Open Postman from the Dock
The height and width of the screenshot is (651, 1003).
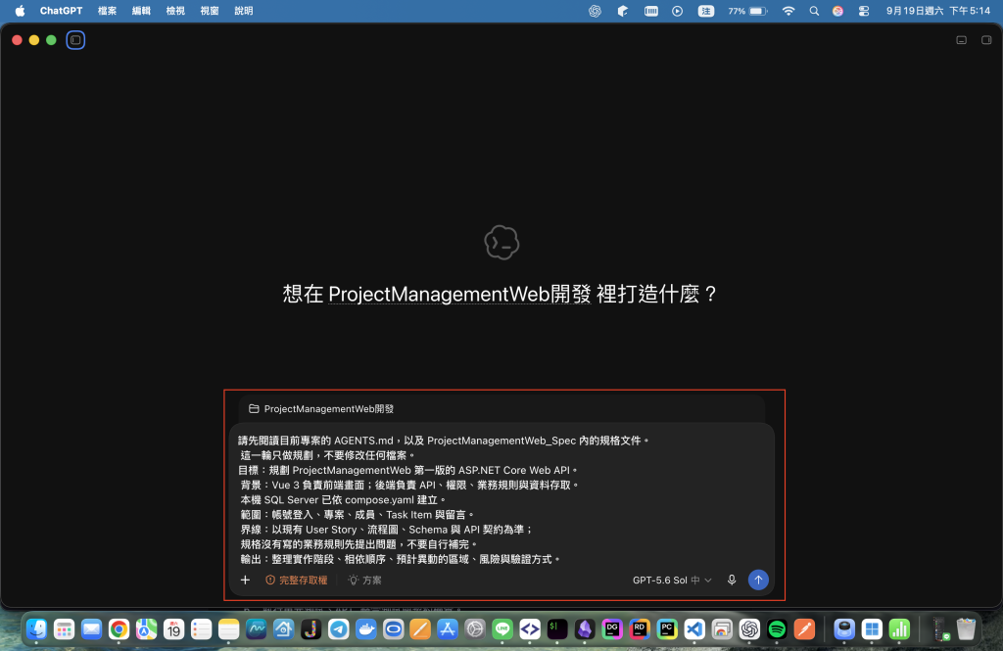tap(804, 629)
